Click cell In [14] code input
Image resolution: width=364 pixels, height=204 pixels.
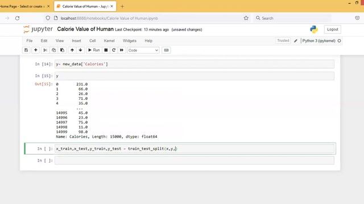(195, 64)
